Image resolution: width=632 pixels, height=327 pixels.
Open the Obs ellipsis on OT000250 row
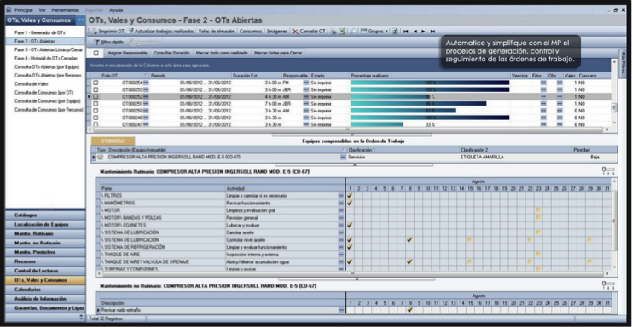pos(560,111)
